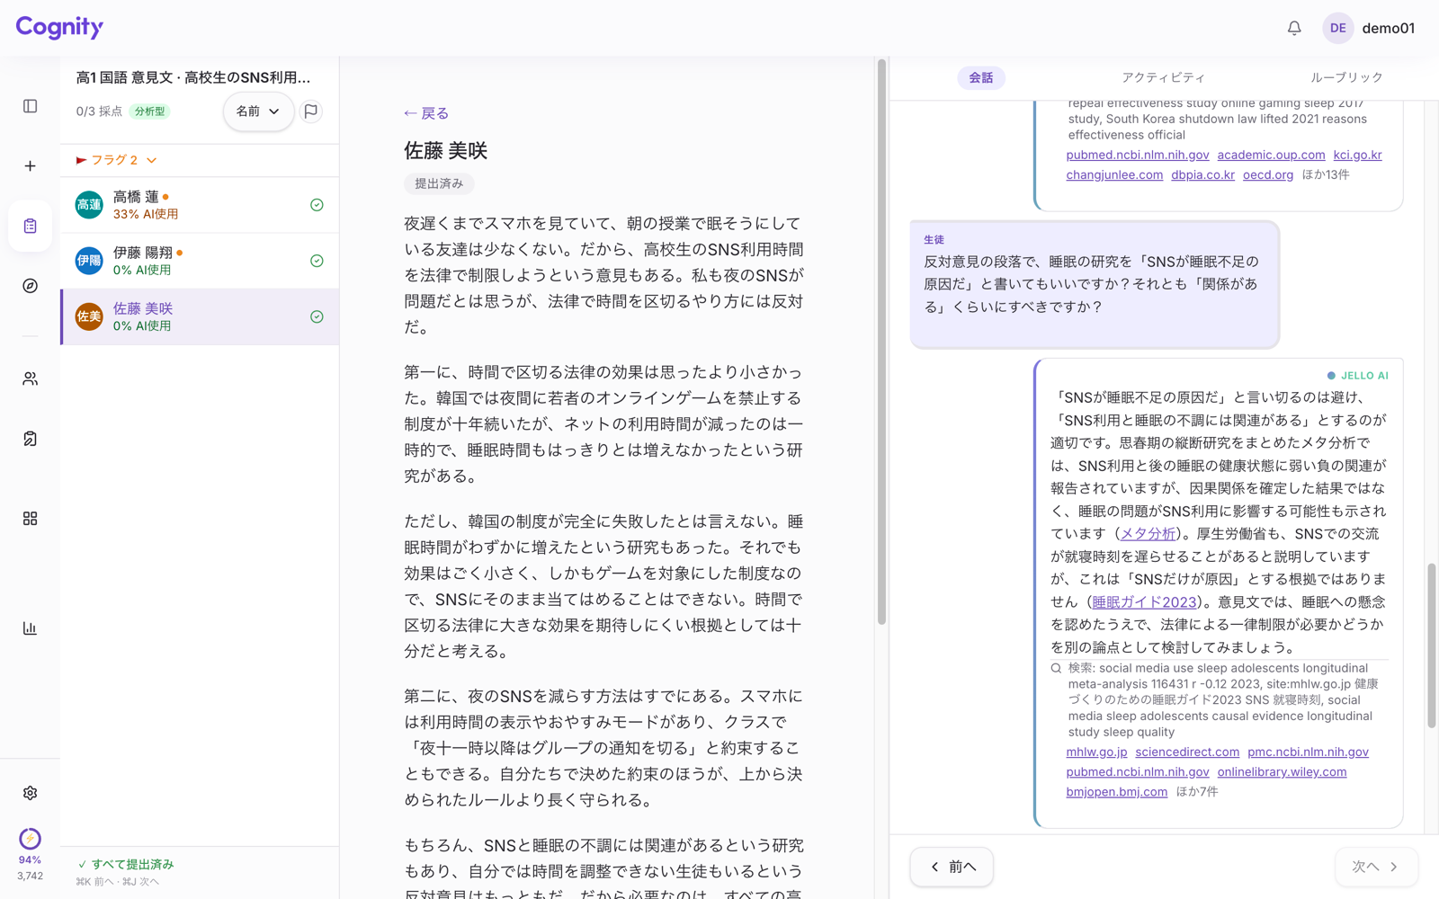Open the settings gear icon

[x=30, y=793]
